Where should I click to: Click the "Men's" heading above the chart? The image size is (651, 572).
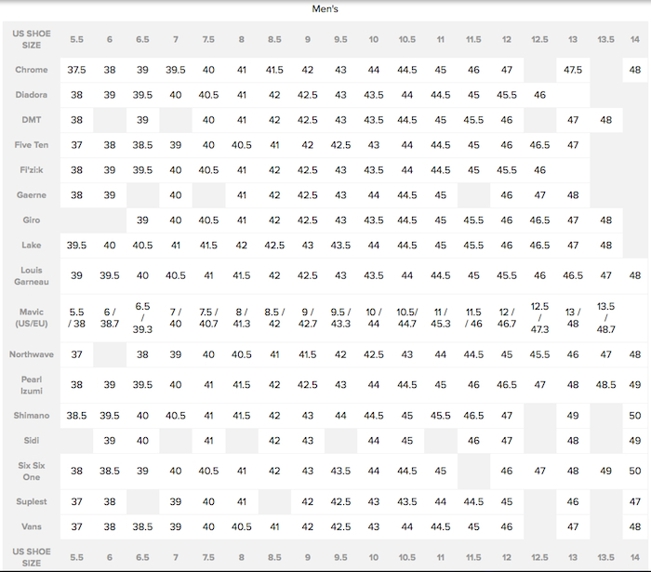pyautogui.click(x=325, y=9)
